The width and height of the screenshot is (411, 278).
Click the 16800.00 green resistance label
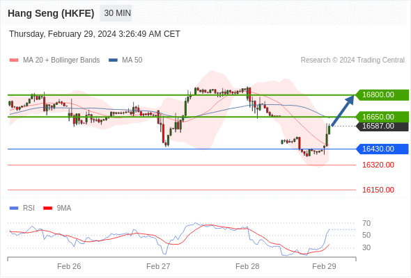(382, 95)
